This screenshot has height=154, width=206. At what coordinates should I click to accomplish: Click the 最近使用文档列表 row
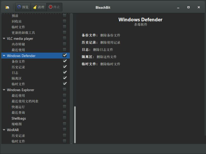click(x=36, y=101)
